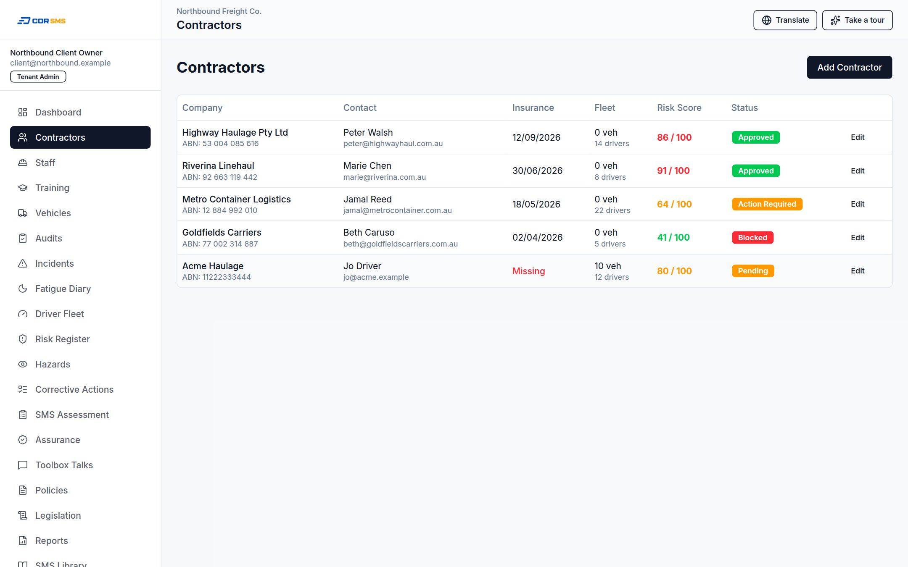Edit the Acme Haulage contractor
Image resolution: width=908 pixels, height=567 pixels.
point(858,271)
